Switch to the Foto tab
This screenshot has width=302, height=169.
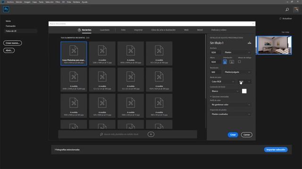(x=123, y=30)
